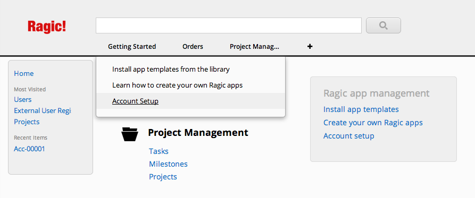Add a new tab with the plus icon

[x=310, y=47]
